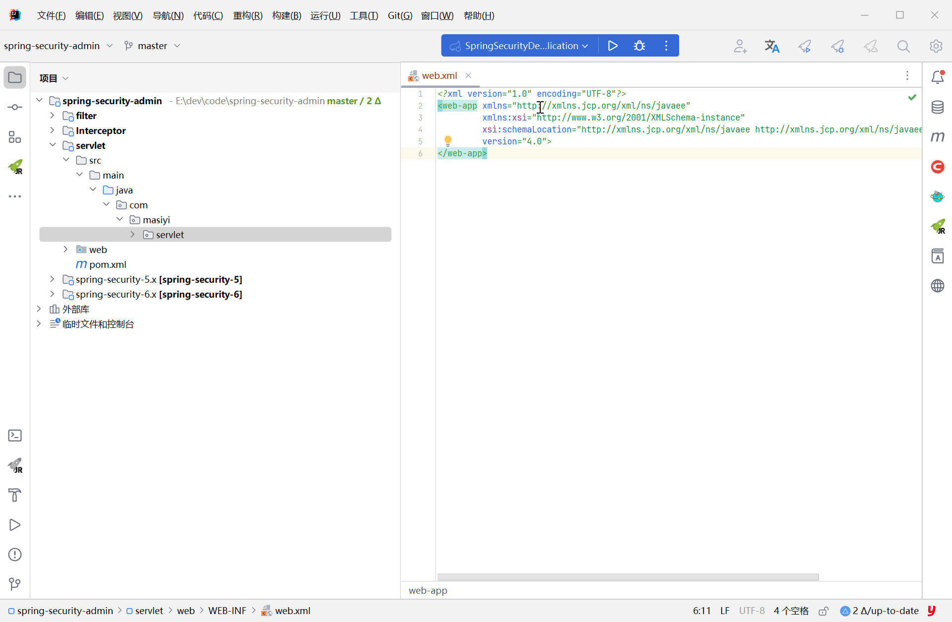The image size is (952, 622).
Task: Open the Project tool window folder icon
Action: pyautogui.click(x=15, y=78)
